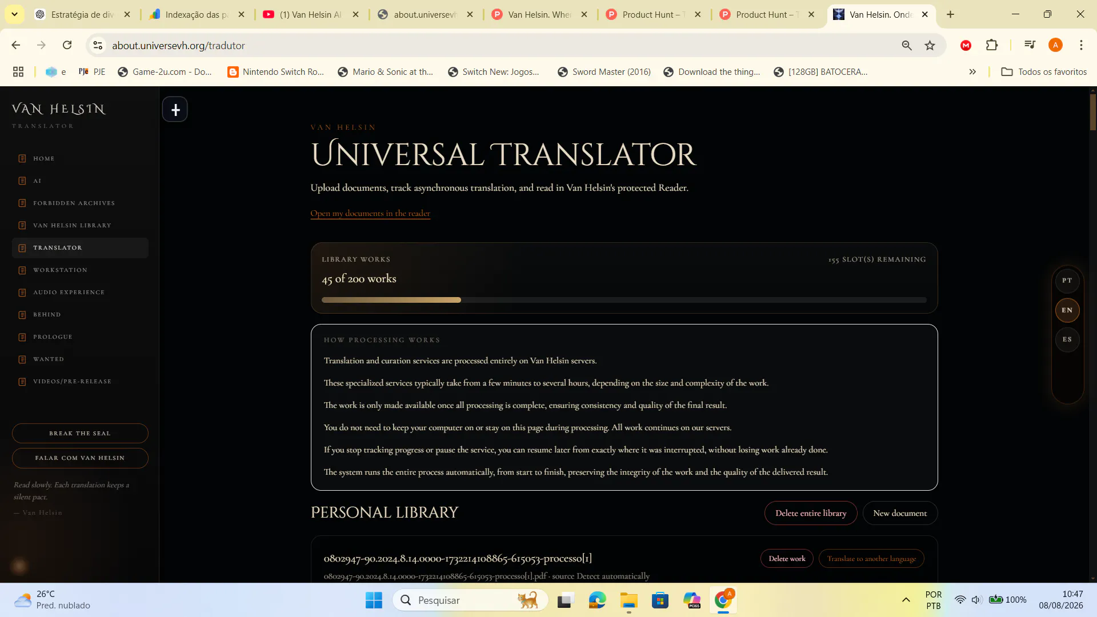Click the Prologue sidebar icon

(22, 337)
